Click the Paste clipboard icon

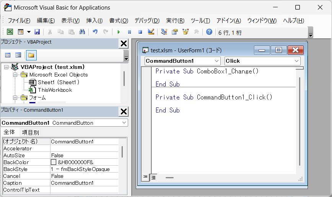coord(72,32)
